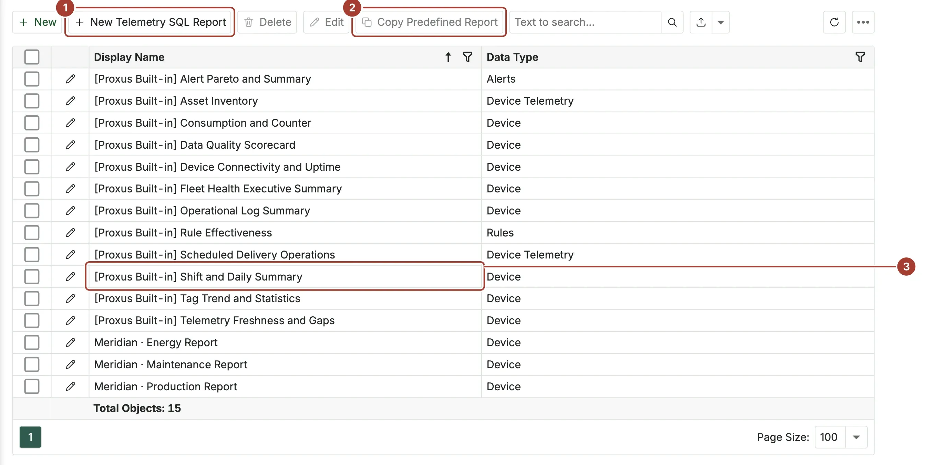
Task: Click the search magnifier icon
Action: pos(672,22)
